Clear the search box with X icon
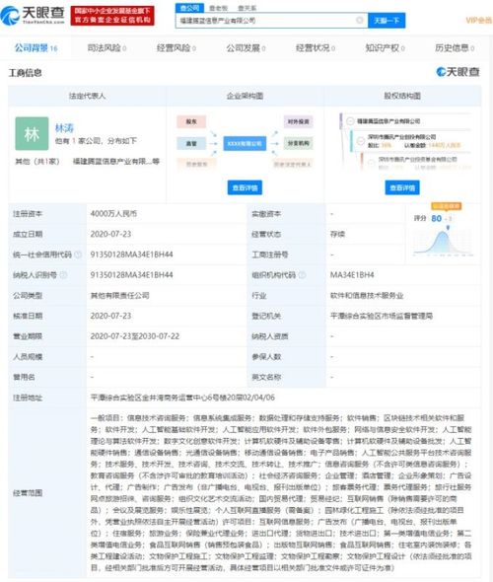493x582 pixels. (359, 20)
